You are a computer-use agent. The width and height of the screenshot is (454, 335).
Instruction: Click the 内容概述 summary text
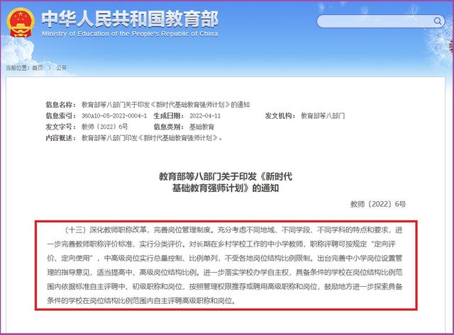(152, 138)
